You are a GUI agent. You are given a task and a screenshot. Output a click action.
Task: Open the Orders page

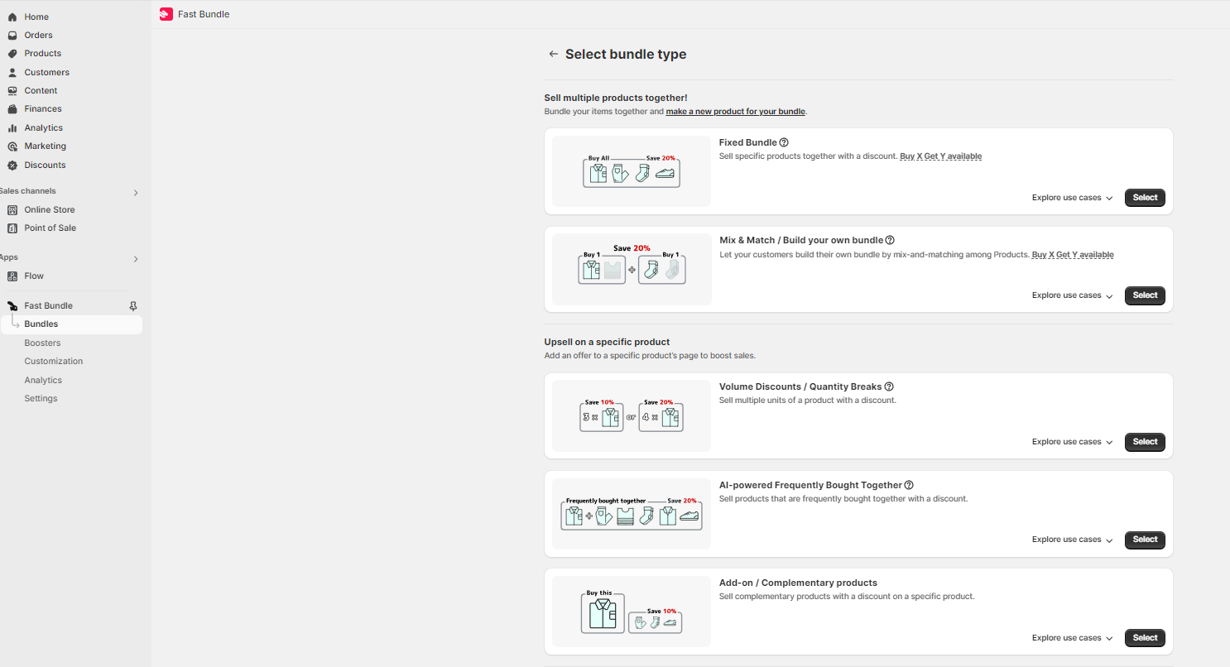[38, 36]
